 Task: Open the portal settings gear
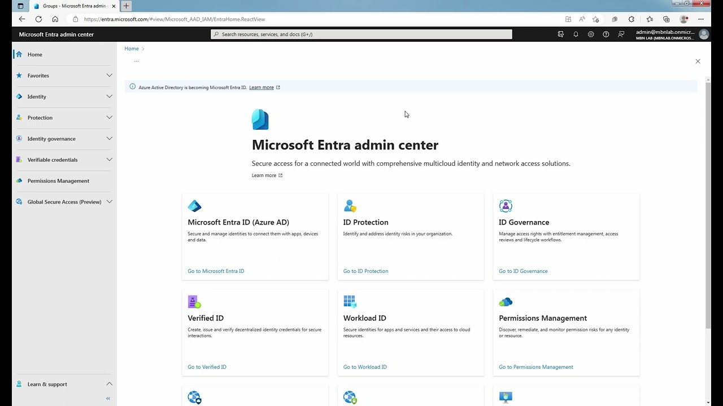tap(591, 34)
